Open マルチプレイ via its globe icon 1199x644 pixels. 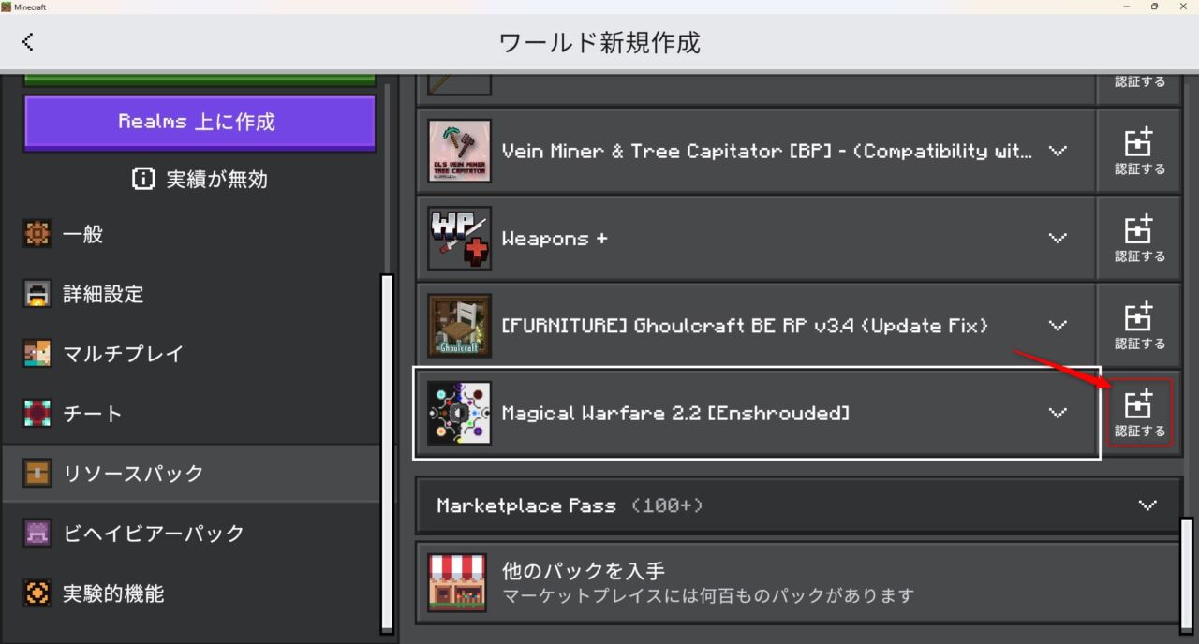(x=36, y=354)
